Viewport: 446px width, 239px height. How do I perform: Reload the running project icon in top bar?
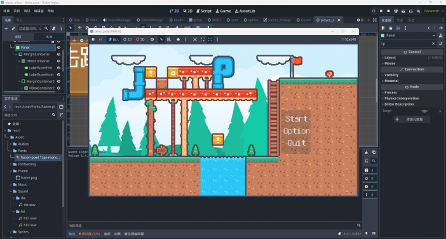[x=374, y=11]
